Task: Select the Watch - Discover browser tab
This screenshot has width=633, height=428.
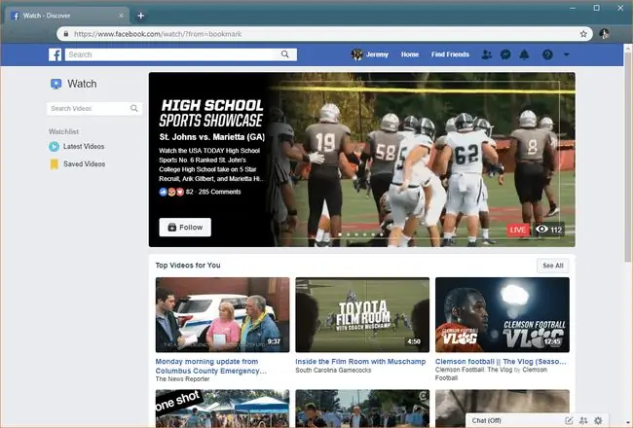Action: pyautogui.click(x=66, y=16)
